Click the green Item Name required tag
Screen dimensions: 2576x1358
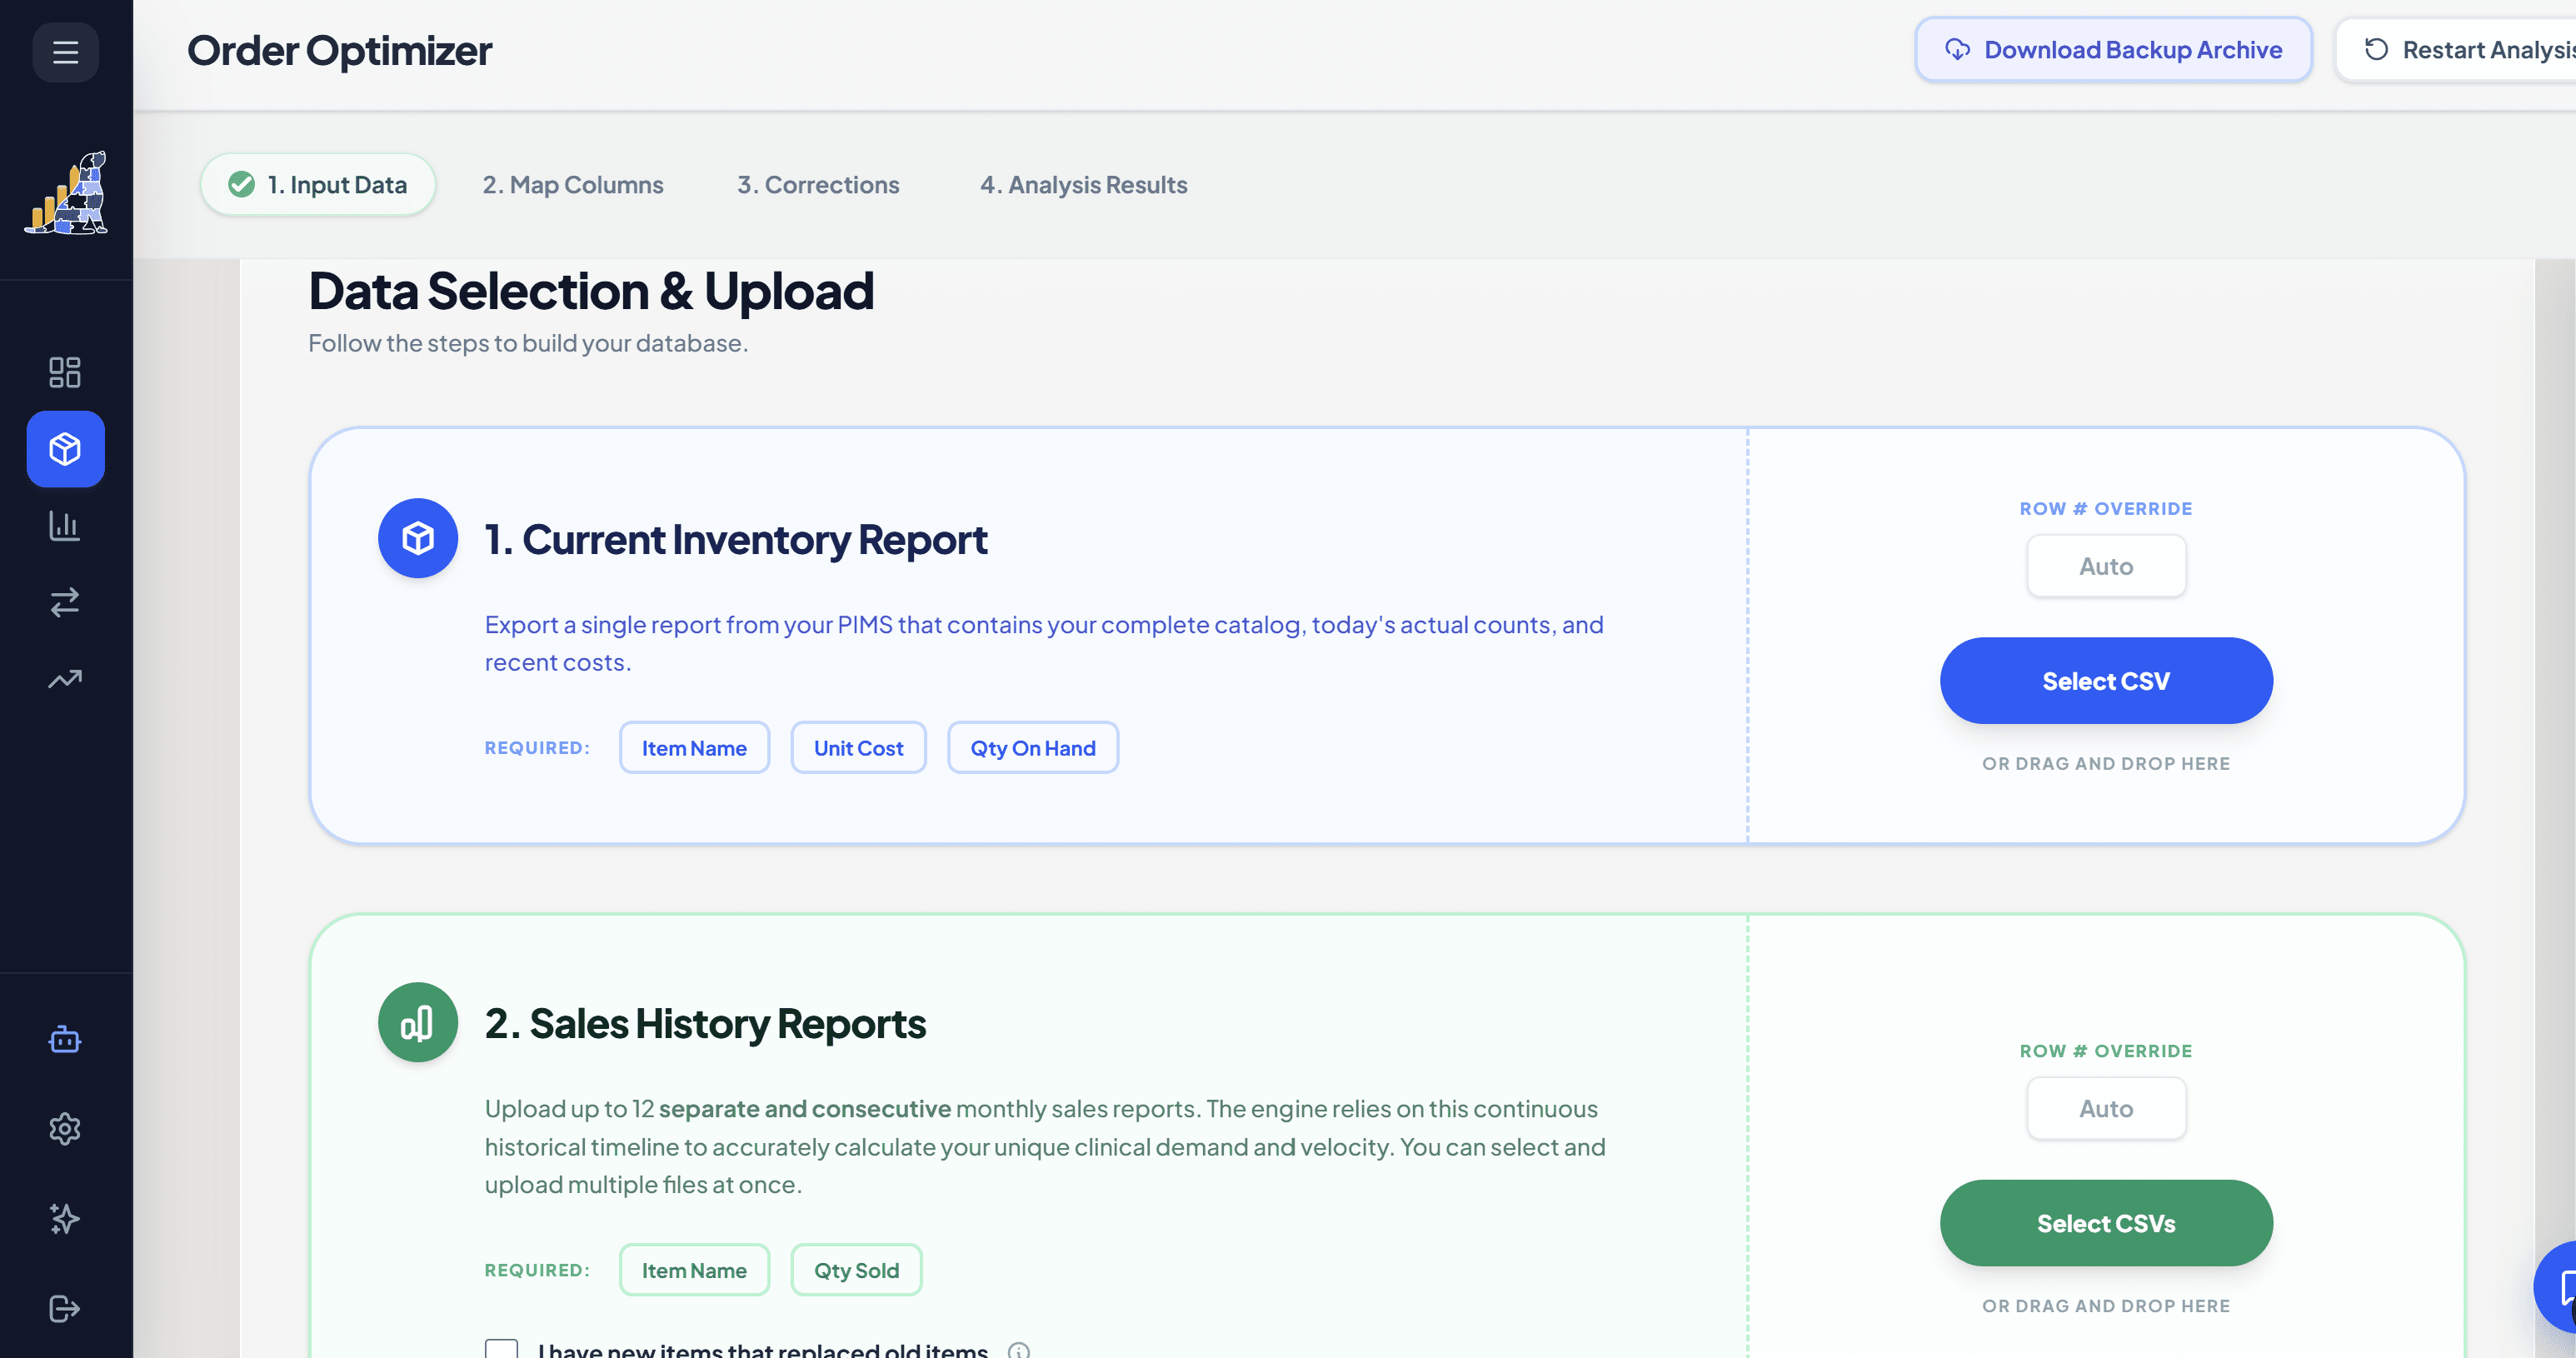[x=694, y=1270]
